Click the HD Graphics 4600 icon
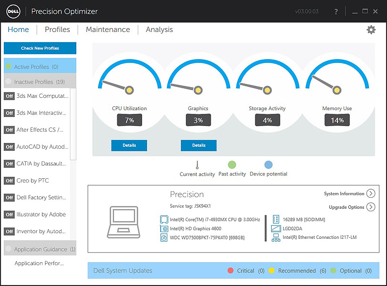This screenshot has width=387, height=286. point(164,228)
